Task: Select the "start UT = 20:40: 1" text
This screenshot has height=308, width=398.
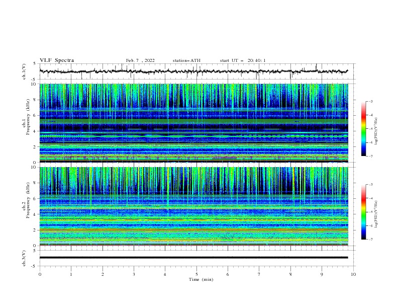Action: 243,60
